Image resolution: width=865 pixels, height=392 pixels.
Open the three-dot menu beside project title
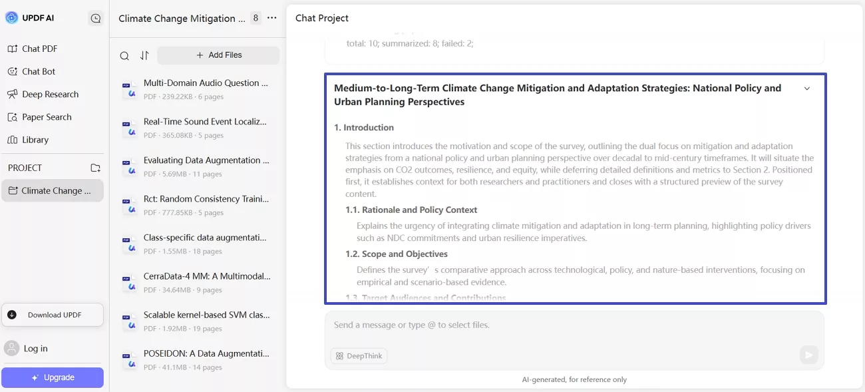tap(271, 18)
